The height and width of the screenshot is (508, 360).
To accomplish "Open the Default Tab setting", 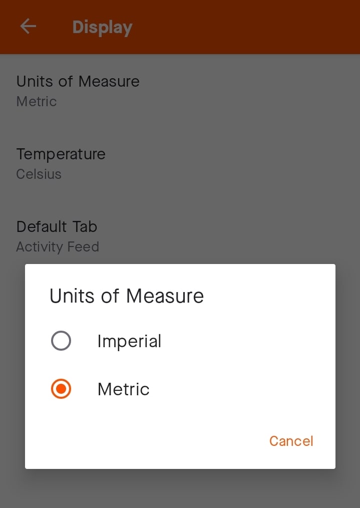I will click(x=57, y=227).
